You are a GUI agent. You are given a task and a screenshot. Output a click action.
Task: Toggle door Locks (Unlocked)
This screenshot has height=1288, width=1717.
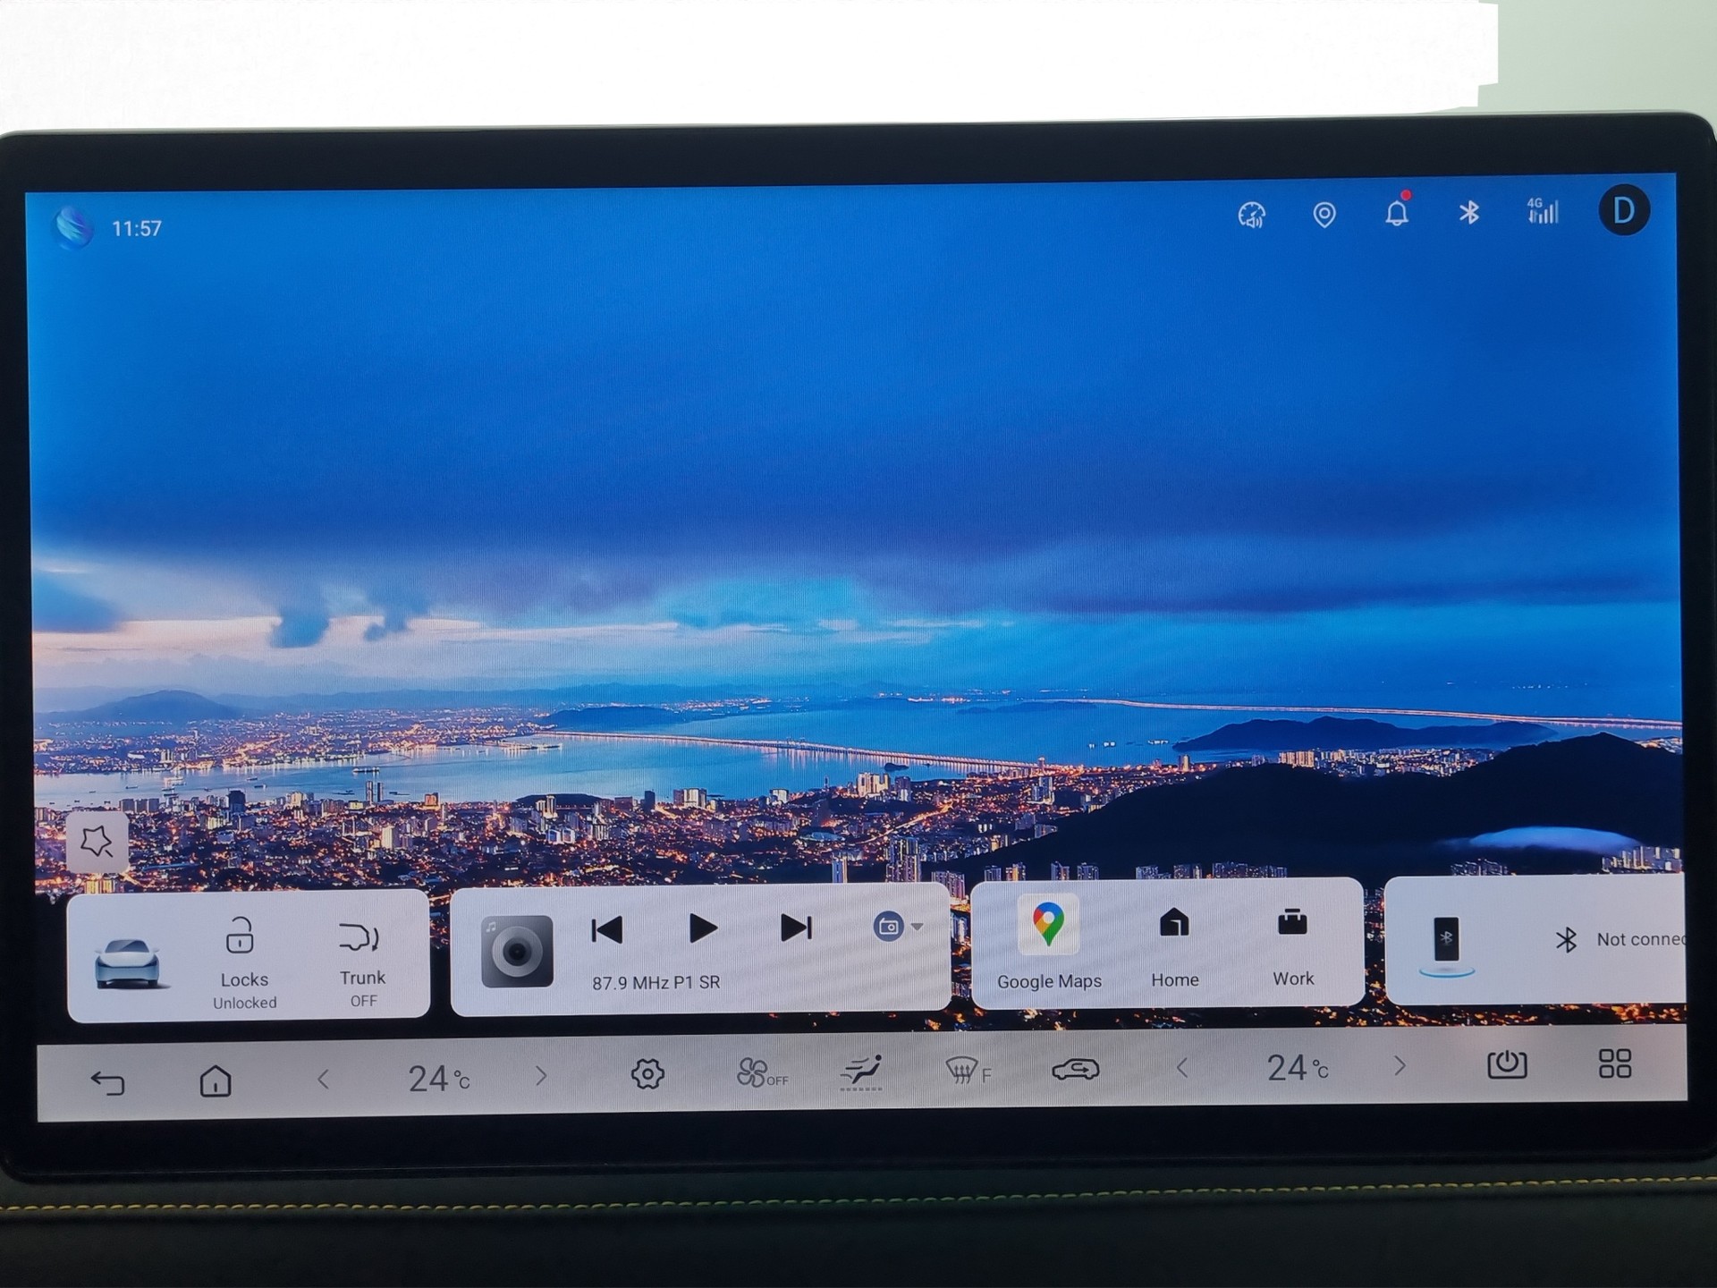coord(243,963)
